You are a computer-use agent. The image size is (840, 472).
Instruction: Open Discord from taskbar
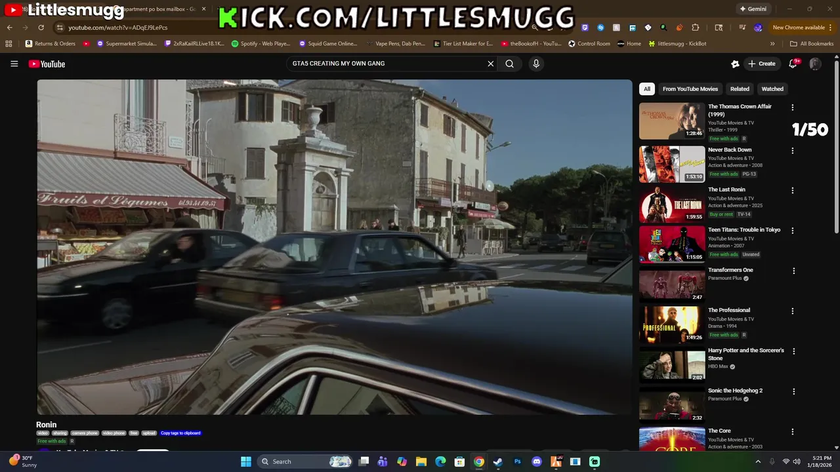537,462
